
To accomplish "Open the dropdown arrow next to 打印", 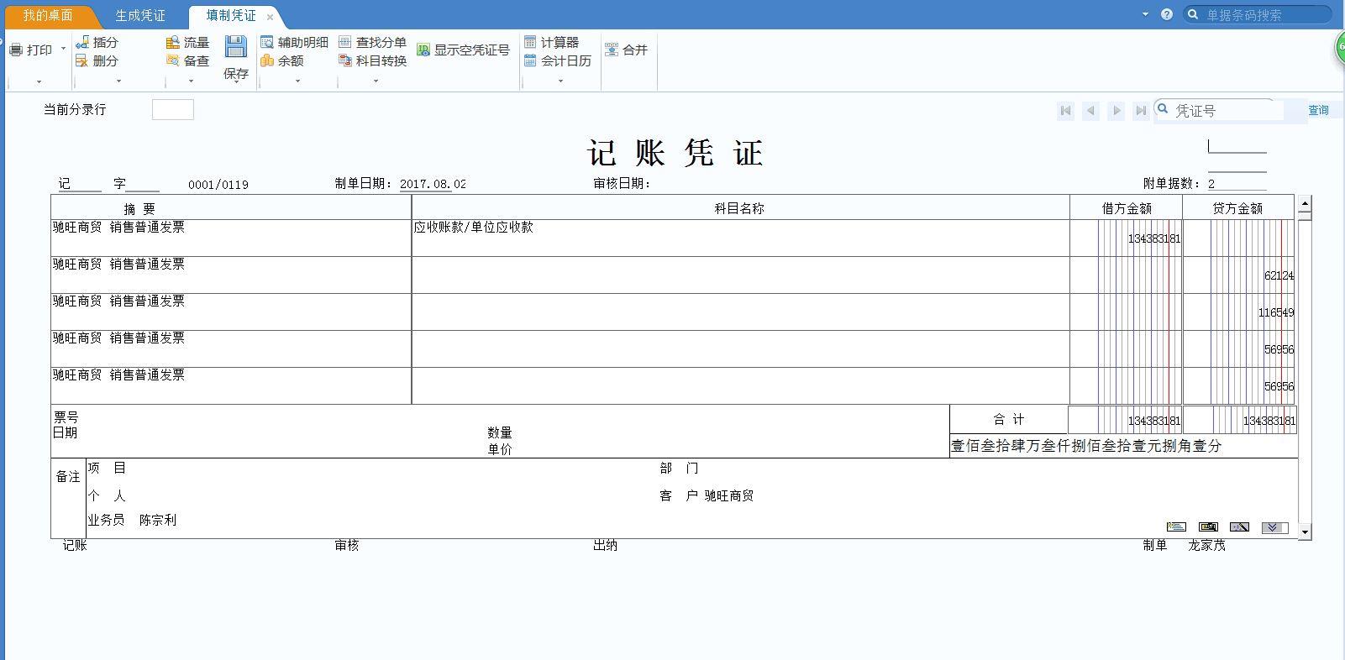I will [63, 50].
